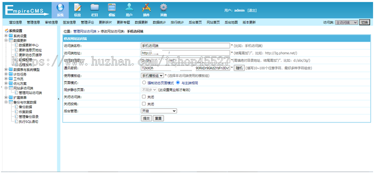Open 数据统计 in the submenu bar

tap(159, 22)
